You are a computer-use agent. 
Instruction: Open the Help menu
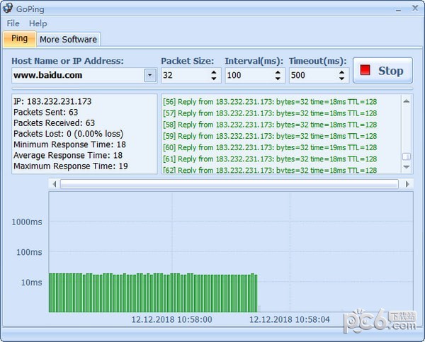pyautogui.click(x=38, y=23)
